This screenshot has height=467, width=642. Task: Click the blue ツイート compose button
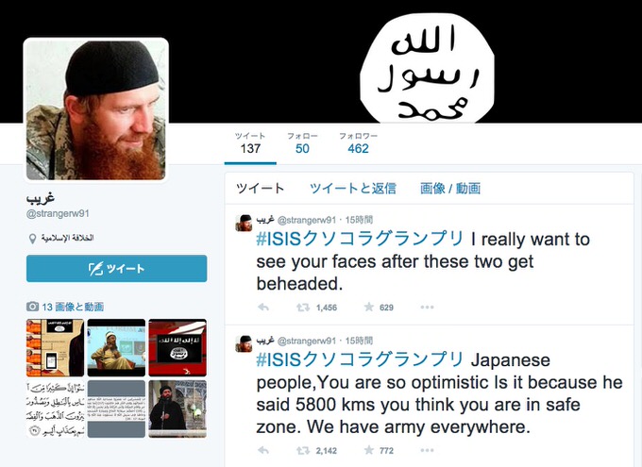click(x=117, y=269)
